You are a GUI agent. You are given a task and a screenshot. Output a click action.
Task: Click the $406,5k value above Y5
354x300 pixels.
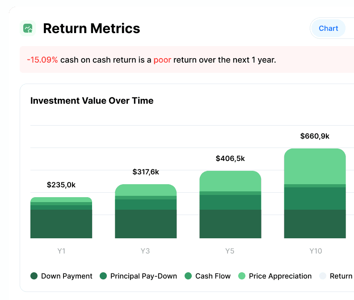click(230, 158)
